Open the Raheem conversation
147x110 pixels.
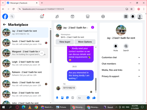click(25, 74)
